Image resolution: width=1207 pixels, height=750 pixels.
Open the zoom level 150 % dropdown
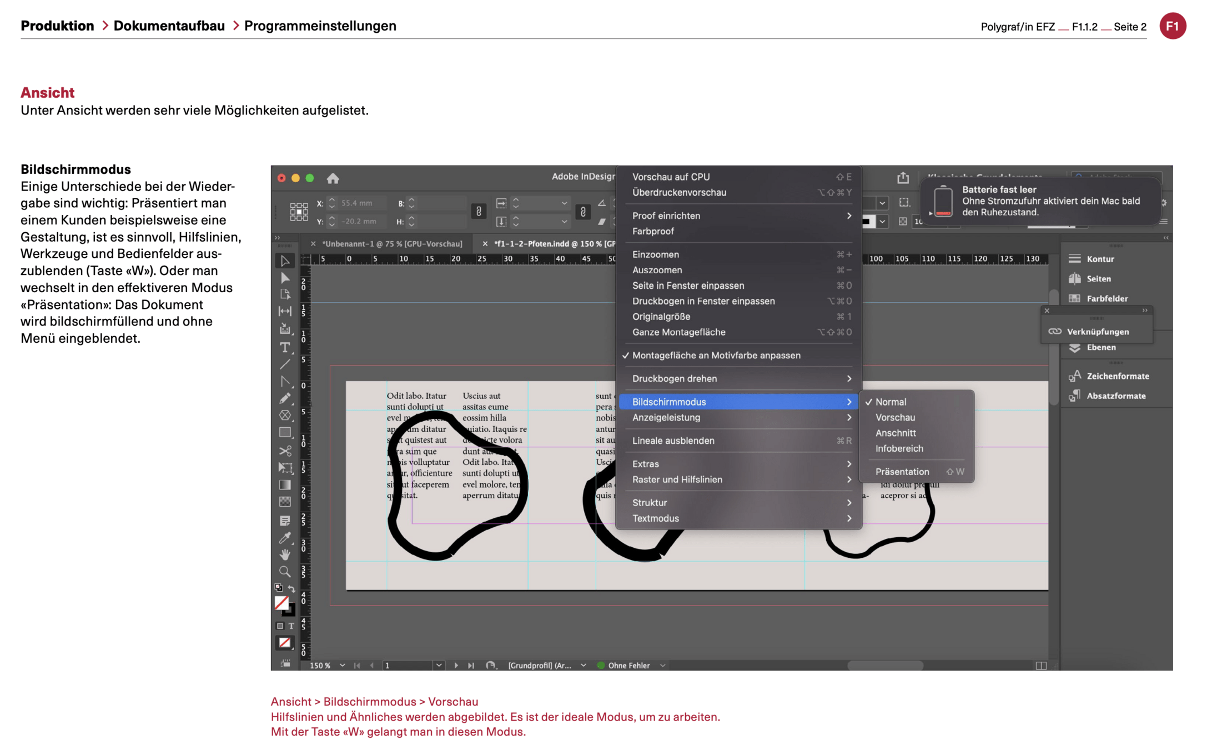pyautogui.click(x=342, y=665)
